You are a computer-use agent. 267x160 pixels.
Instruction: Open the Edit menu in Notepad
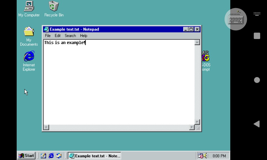pyautogui.click(x=58, y=36)
